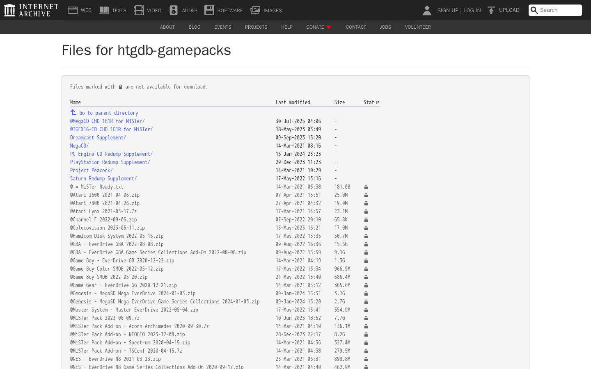The height and width of the screenshot is (369, 591).
Task: Open the Jobs menu item
Action: 385,27
